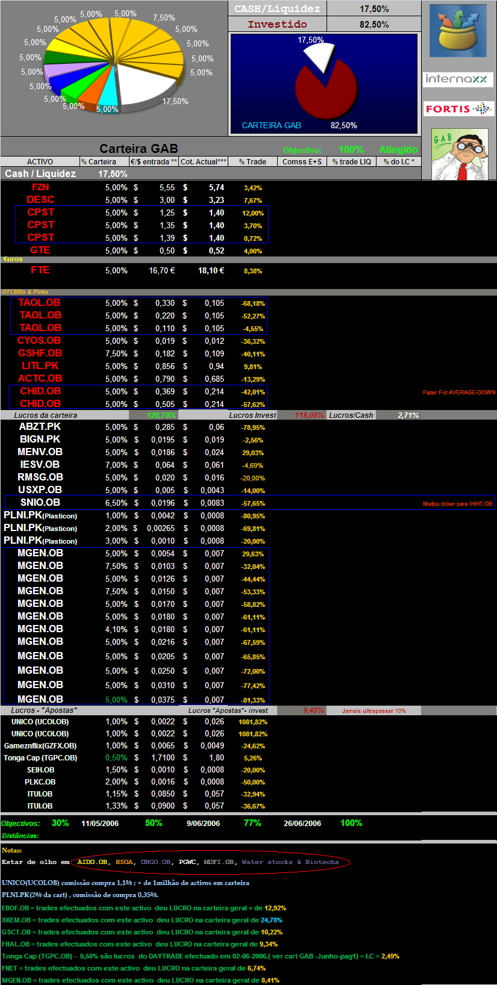Click the PLKC.OB ticker

[x=40, y=782]
